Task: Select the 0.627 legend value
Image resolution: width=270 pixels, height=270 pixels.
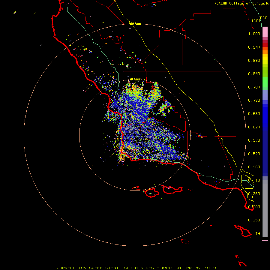Action: click(254, 127)
